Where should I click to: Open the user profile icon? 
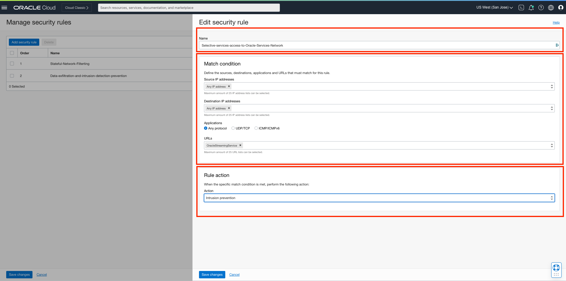pyautogui.click(x=561, y=7)
